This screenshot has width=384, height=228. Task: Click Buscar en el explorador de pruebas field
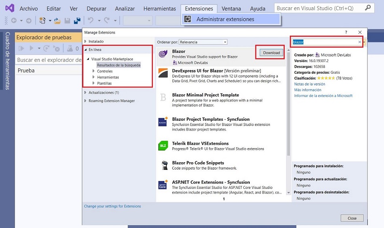tap(49, 60)
